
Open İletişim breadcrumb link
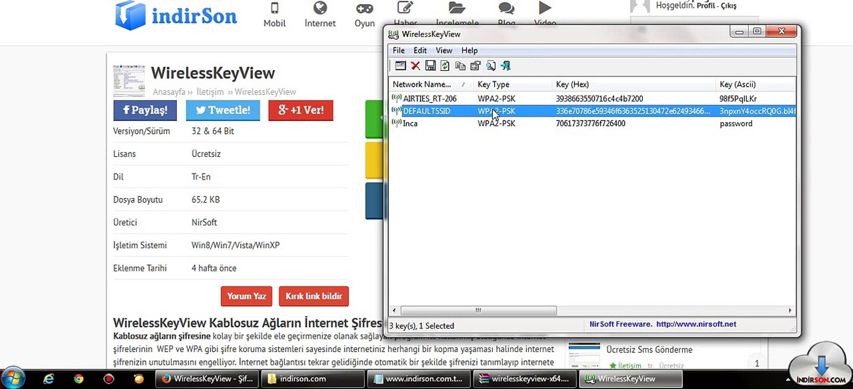click(210, 92)
